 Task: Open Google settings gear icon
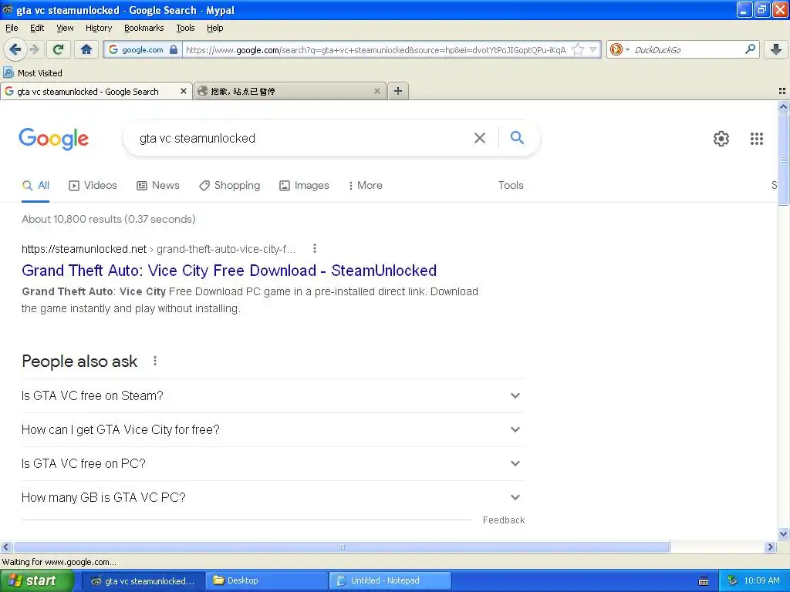[x=721, y=139]
